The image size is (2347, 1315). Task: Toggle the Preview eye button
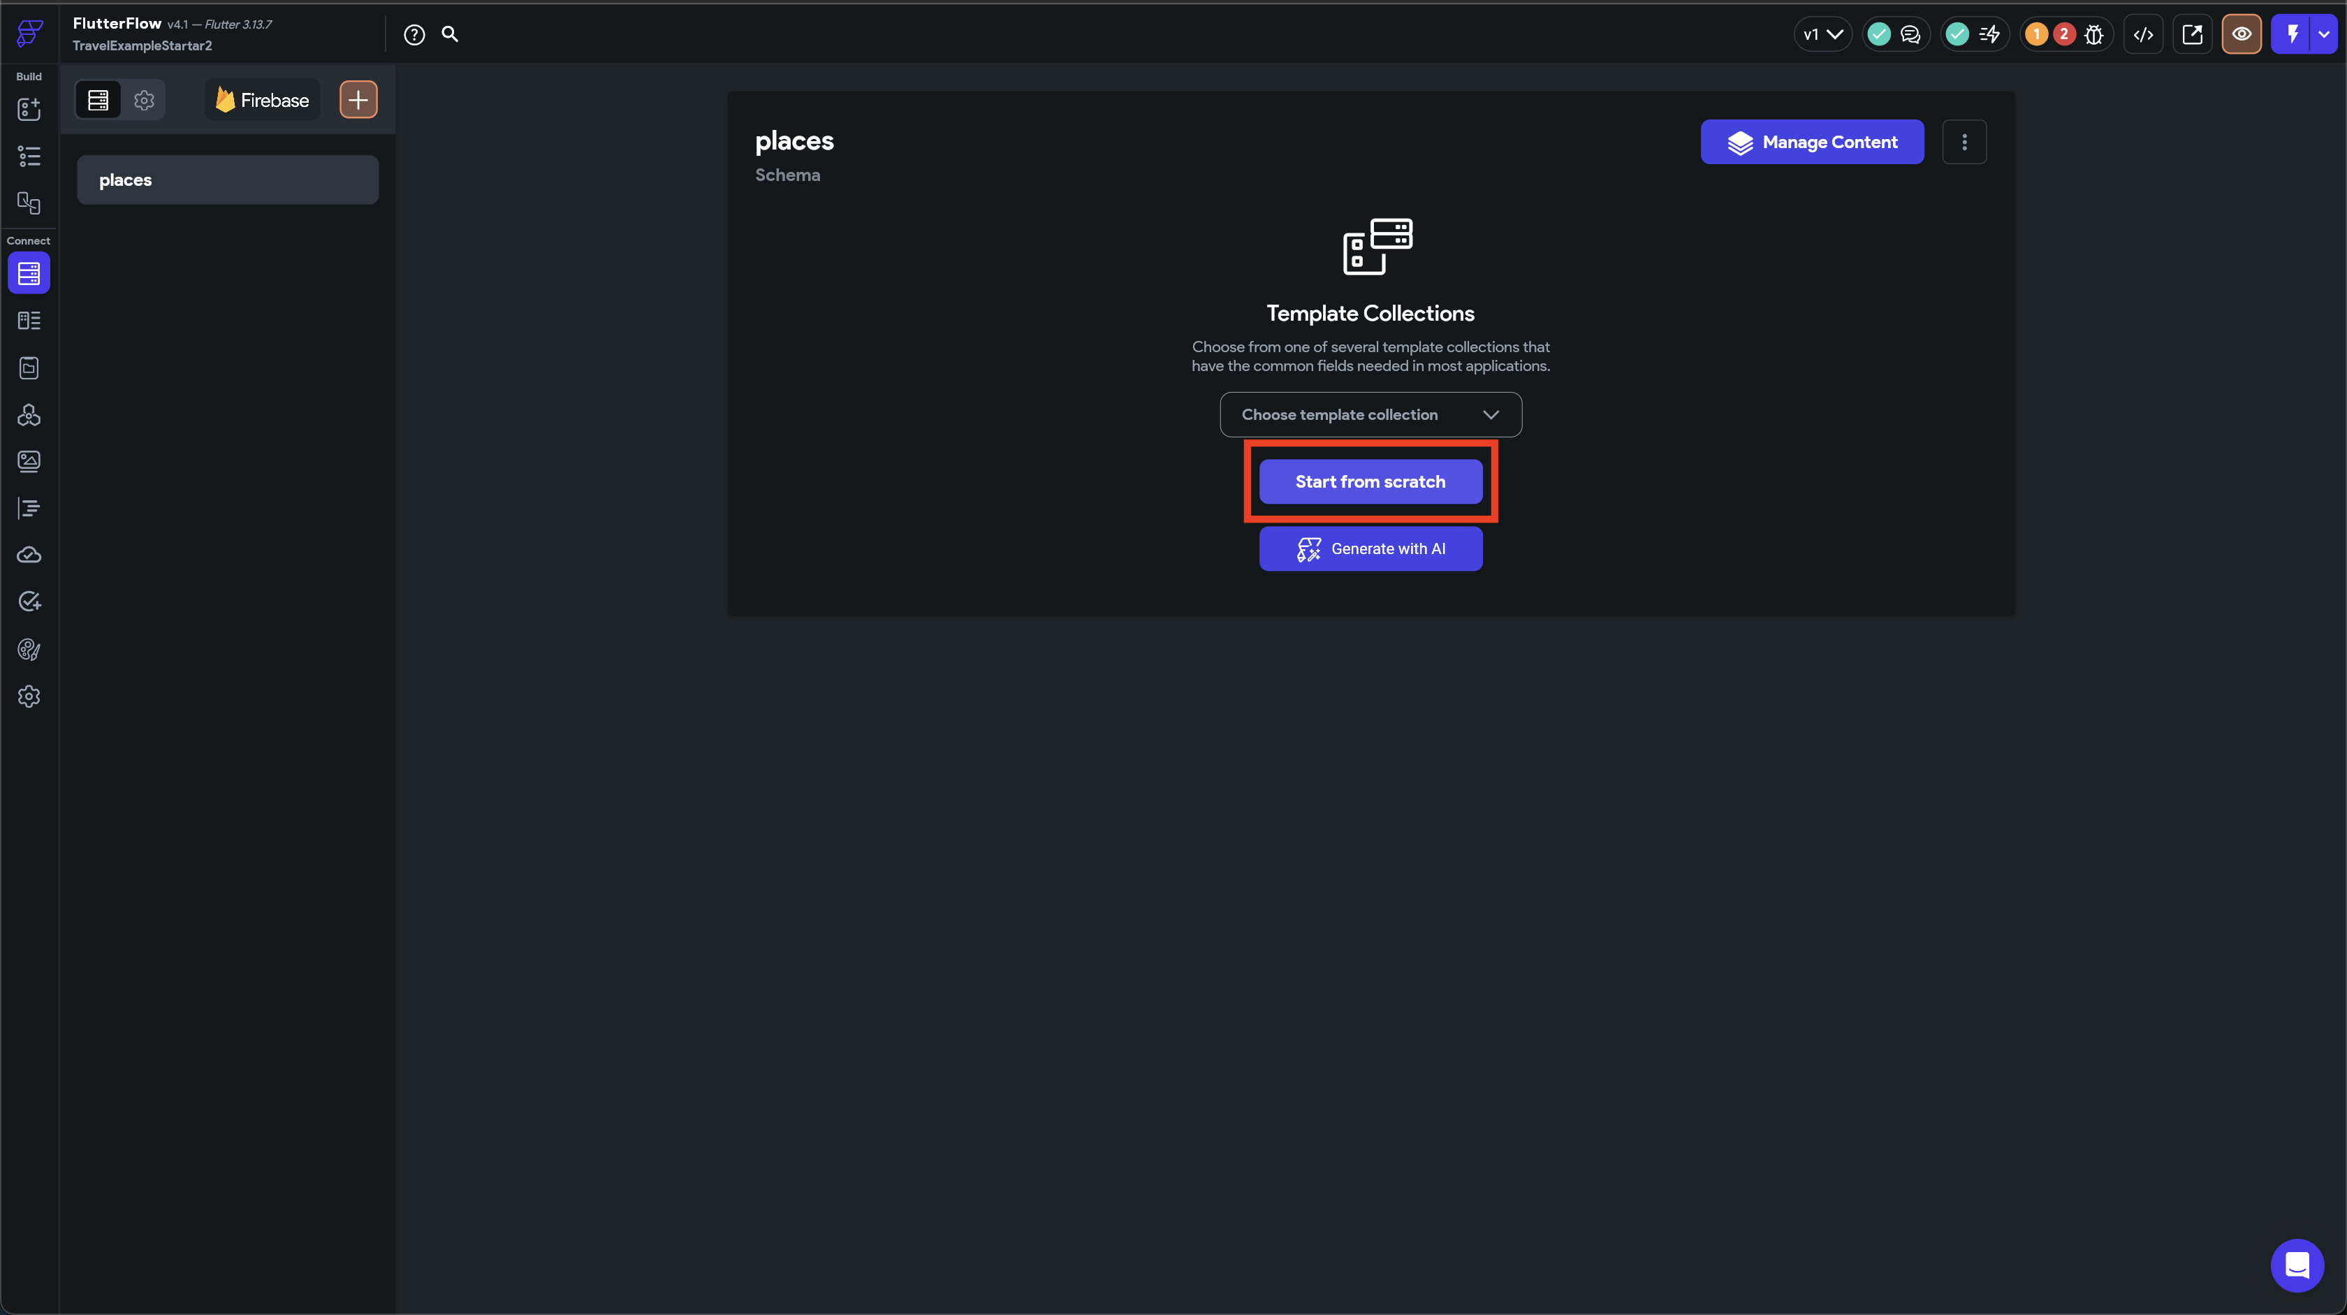click(x=2242, y=35)
